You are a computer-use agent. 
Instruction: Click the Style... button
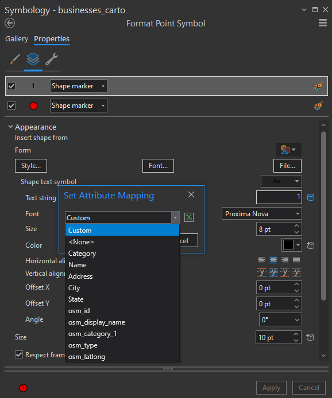[31, 166]
